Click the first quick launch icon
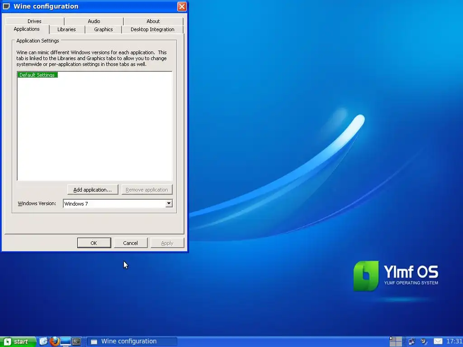The height and width of the screenshot is (347, 463). click(43, 342)
